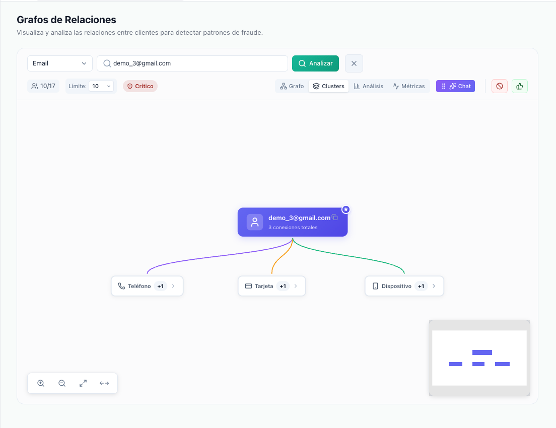
Task: Click the red block/ban icon button
Action: coord(499,86)
